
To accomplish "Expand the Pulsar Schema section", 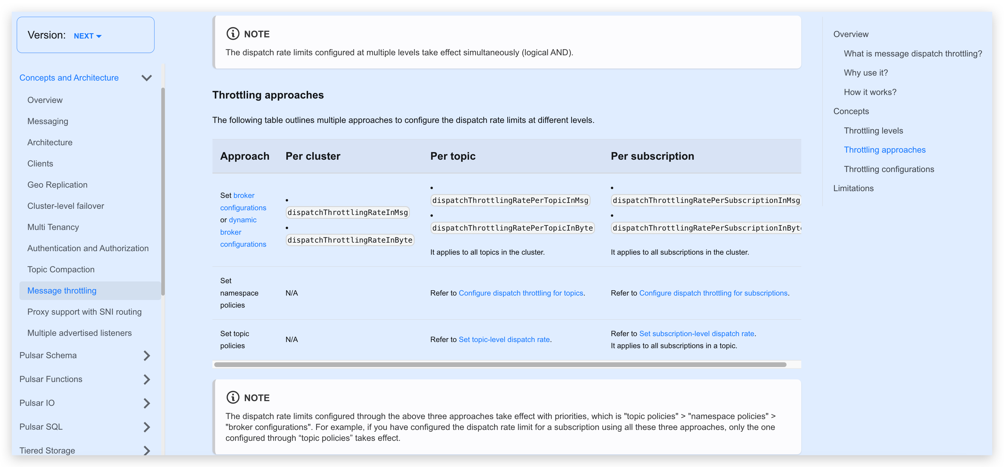I will (147, 355).
